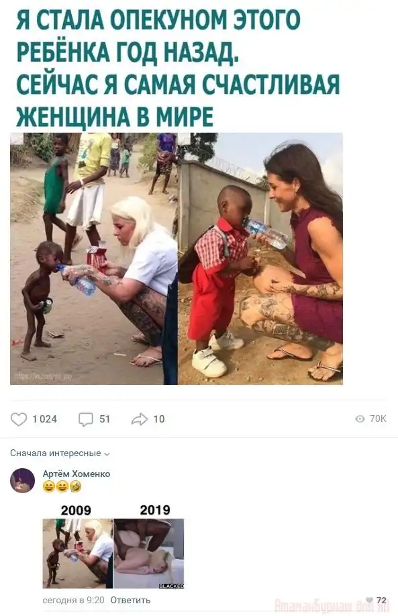Open the 10 shares count
The width and height of the screenshot is (398, 616).
[159, 419]
